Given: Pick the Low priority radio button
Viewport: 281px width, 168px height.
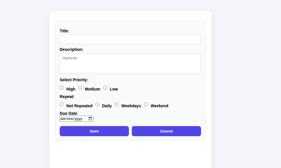Looking at the screenshot, I should [x=105, y=88].
